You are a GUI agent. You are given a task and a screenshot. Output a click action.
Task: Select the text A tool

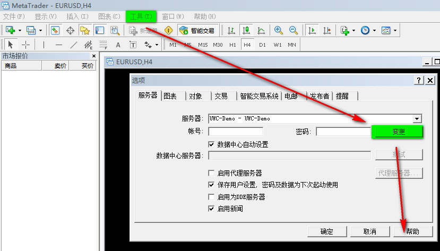[118, 45]
